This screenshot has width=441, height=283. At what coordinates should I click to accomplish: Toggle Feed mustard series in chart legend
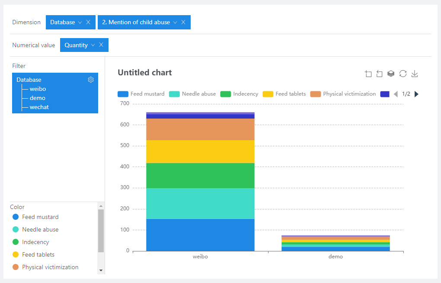click(141, 94)
